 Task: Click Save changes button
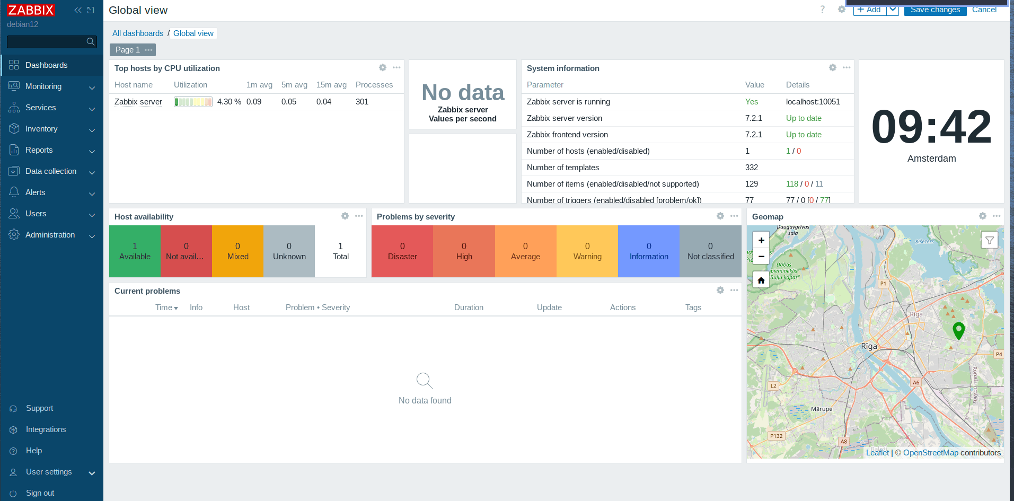935,10
